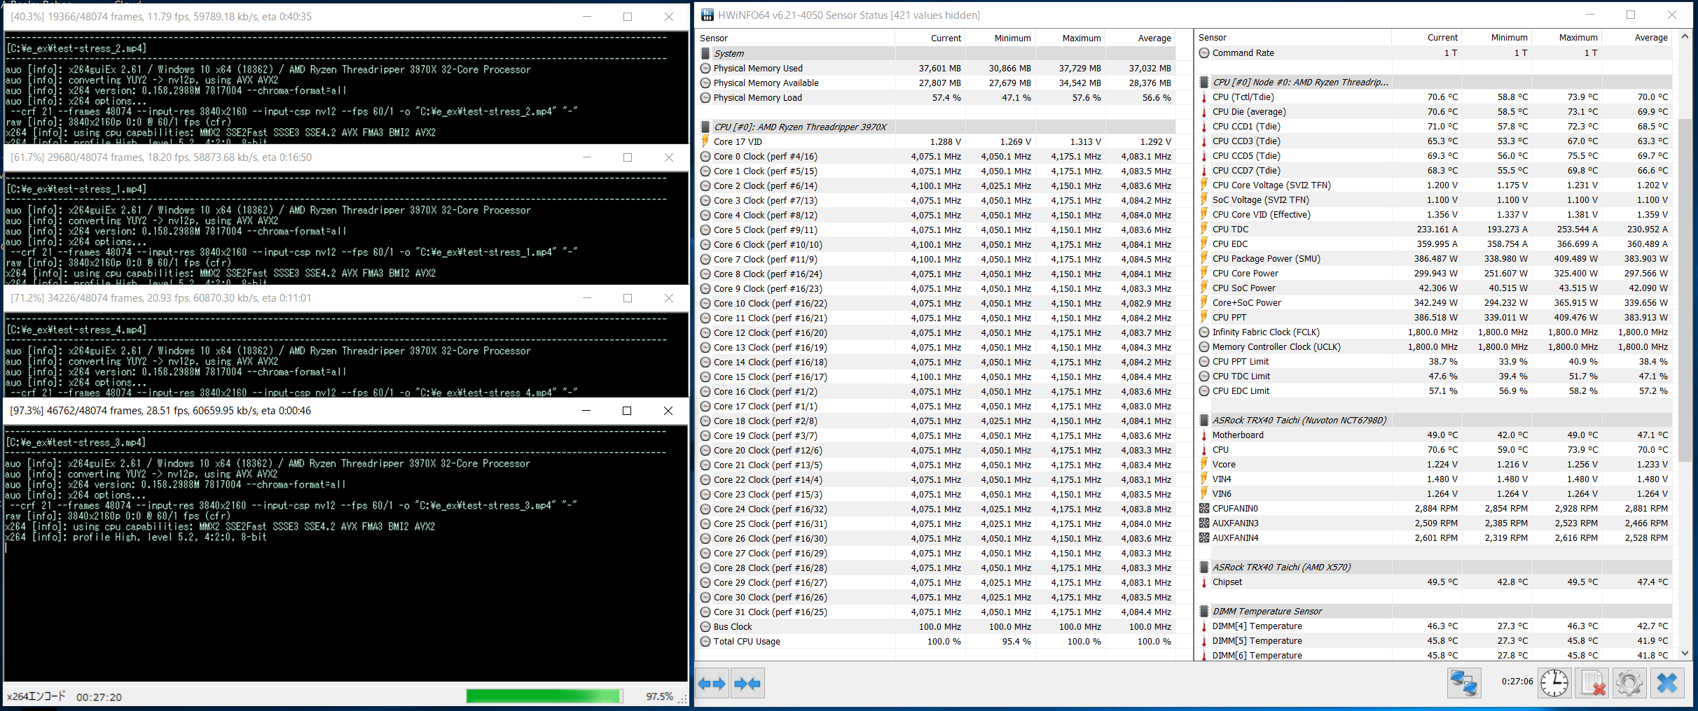Click chip icon of ASRock TRX40 Taichi (Nuvoton NCT6798D)
The width and height of the screenshot is (1698, 711).
pyautogui.click(x=1204, y=420)
